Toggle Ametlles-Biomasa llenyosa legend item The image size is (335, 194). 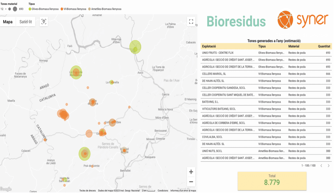[x=104, y=9]
